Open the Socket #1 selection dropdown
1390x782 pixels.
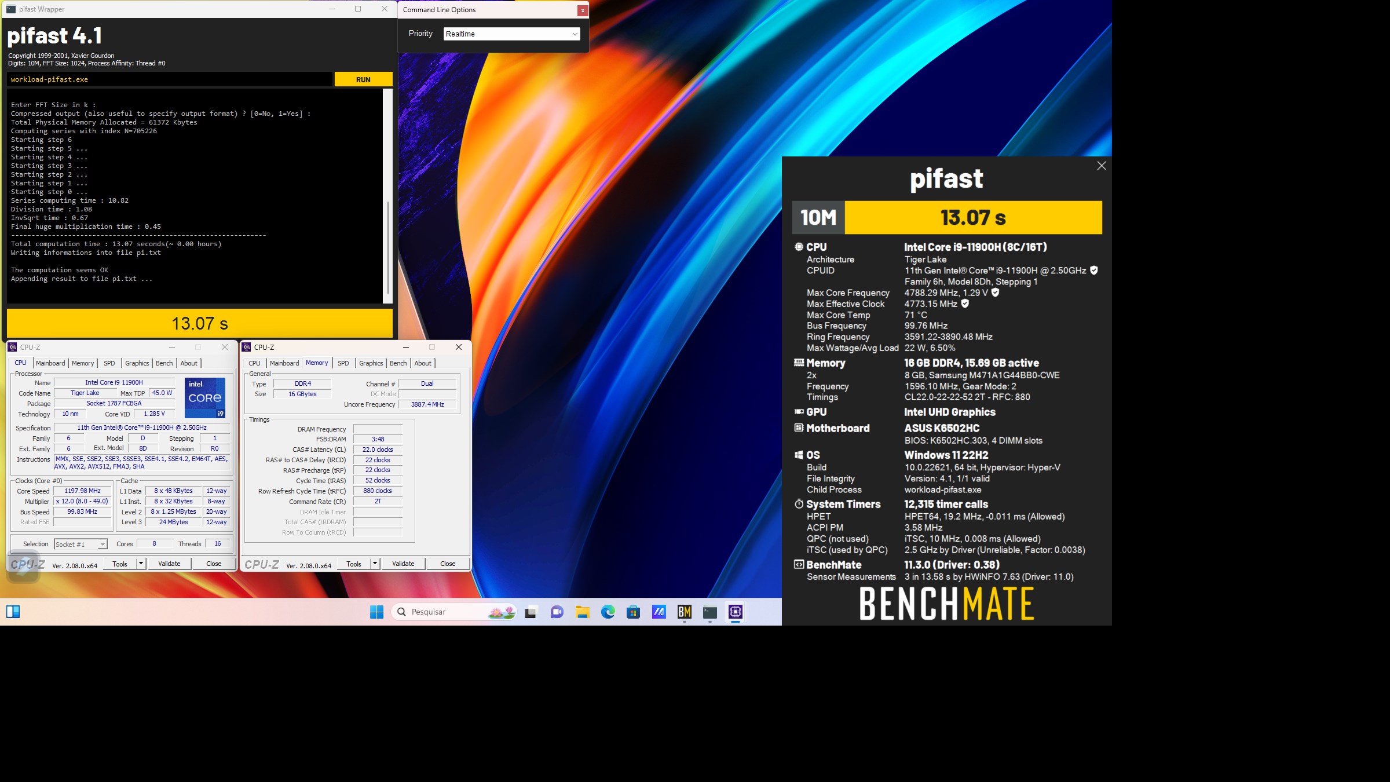81,544
